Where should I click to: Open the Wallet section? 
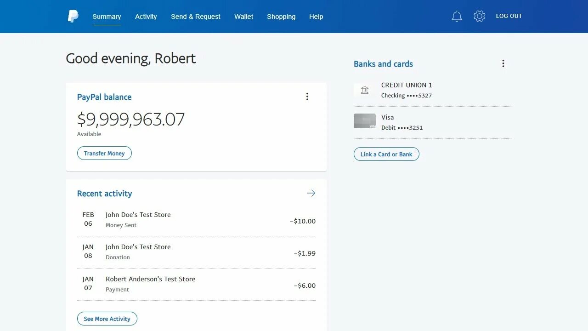point(243,16)
